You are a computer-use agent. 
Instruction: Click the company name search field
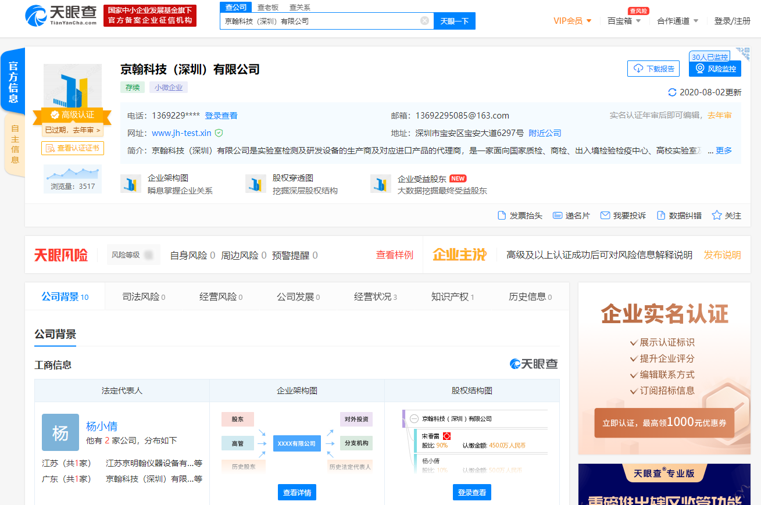(x=320, y=21)
